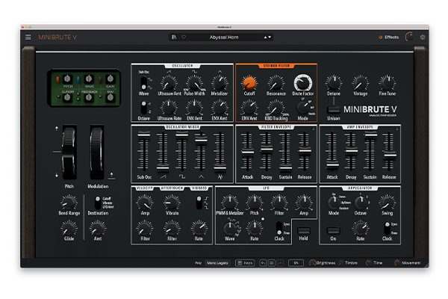Open the edit history list icon

tap(272, 262)
